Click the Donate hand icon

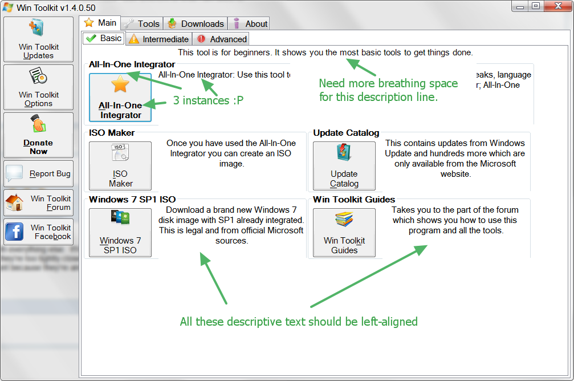[38, 123]
